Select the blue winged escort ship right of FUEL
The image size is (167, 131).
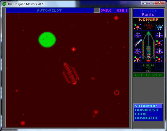point(159,27)
